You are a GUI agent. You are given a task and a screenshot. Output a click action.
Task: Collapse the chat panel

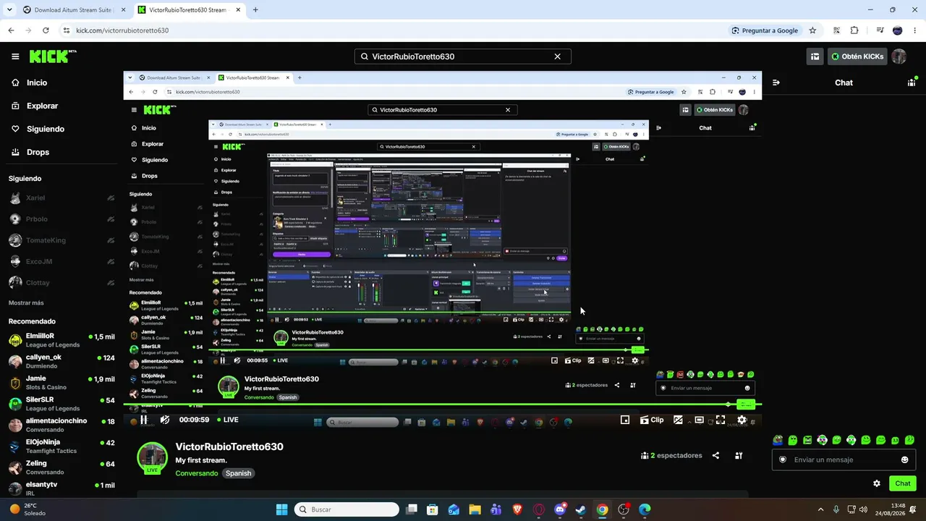(x=776, y=82)
